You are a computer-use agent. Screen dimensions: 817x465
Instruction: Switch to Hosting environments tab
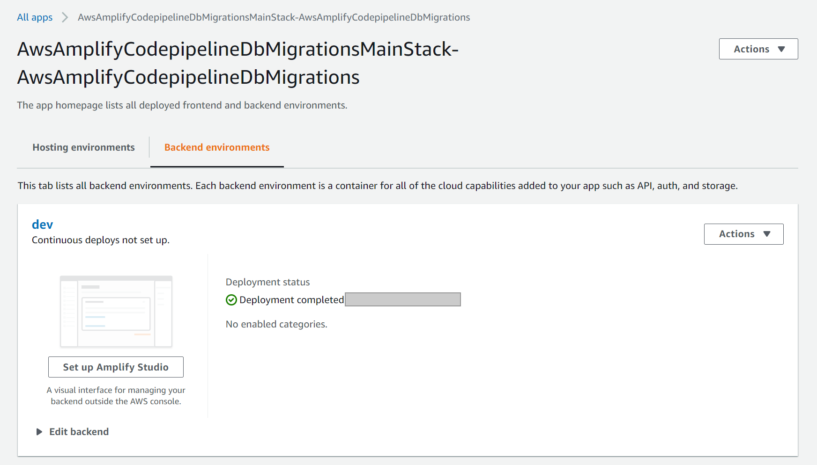pyautogui.click(x=83, y=147)
